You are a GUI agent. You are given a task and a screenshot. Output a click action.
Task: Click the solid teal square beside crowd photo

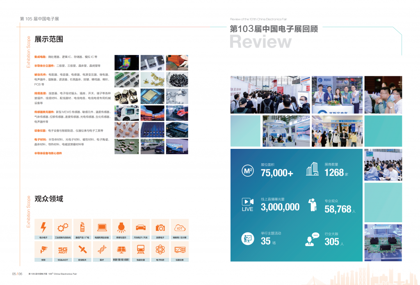(245, 131)
